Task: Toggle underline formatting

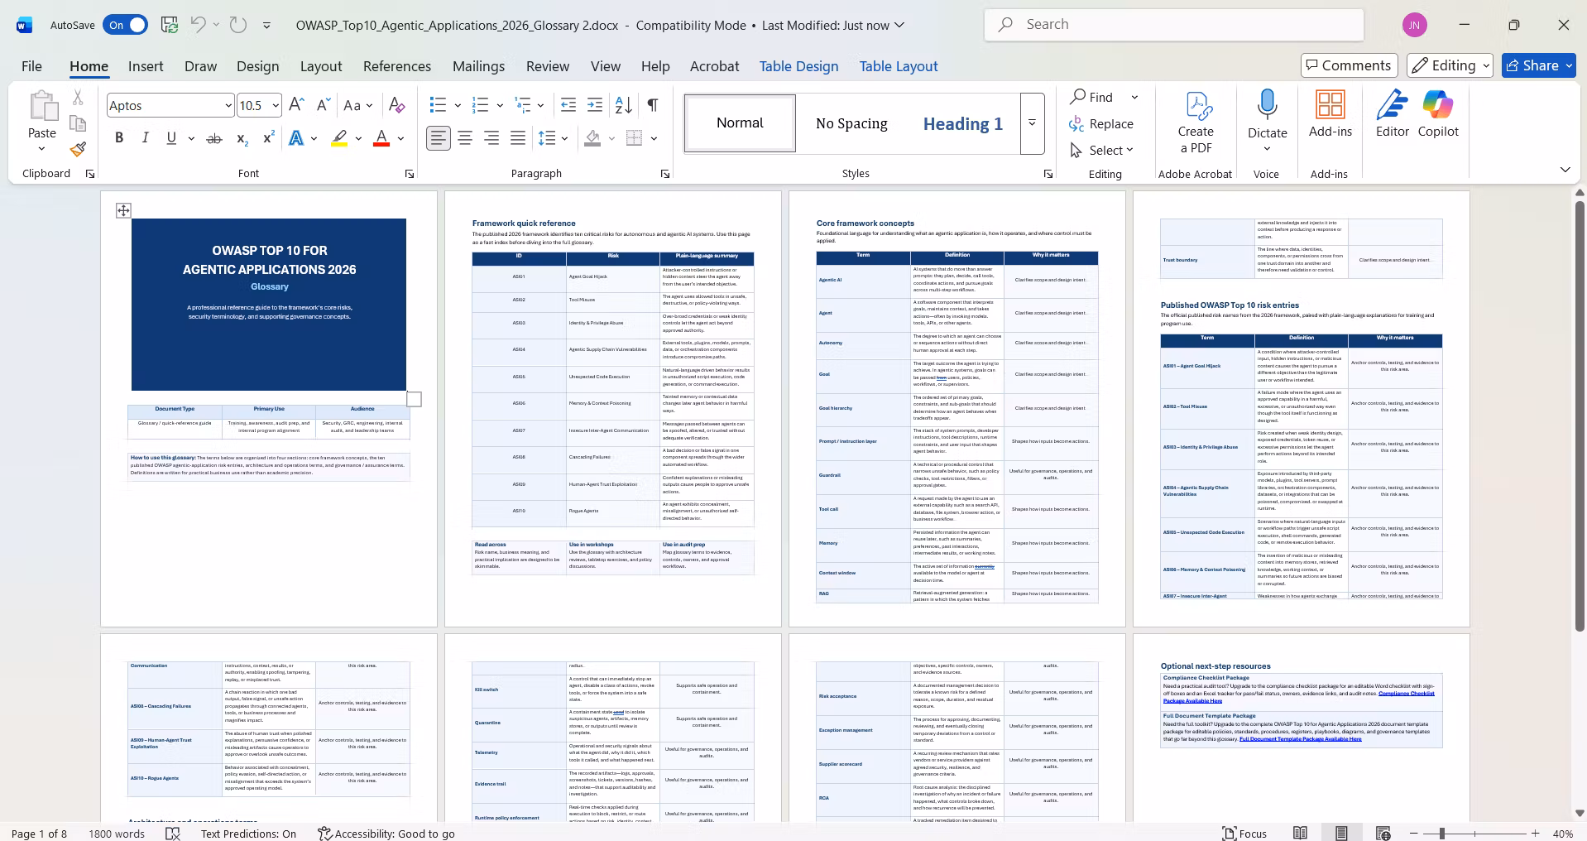Action: (x=171, y=138)
